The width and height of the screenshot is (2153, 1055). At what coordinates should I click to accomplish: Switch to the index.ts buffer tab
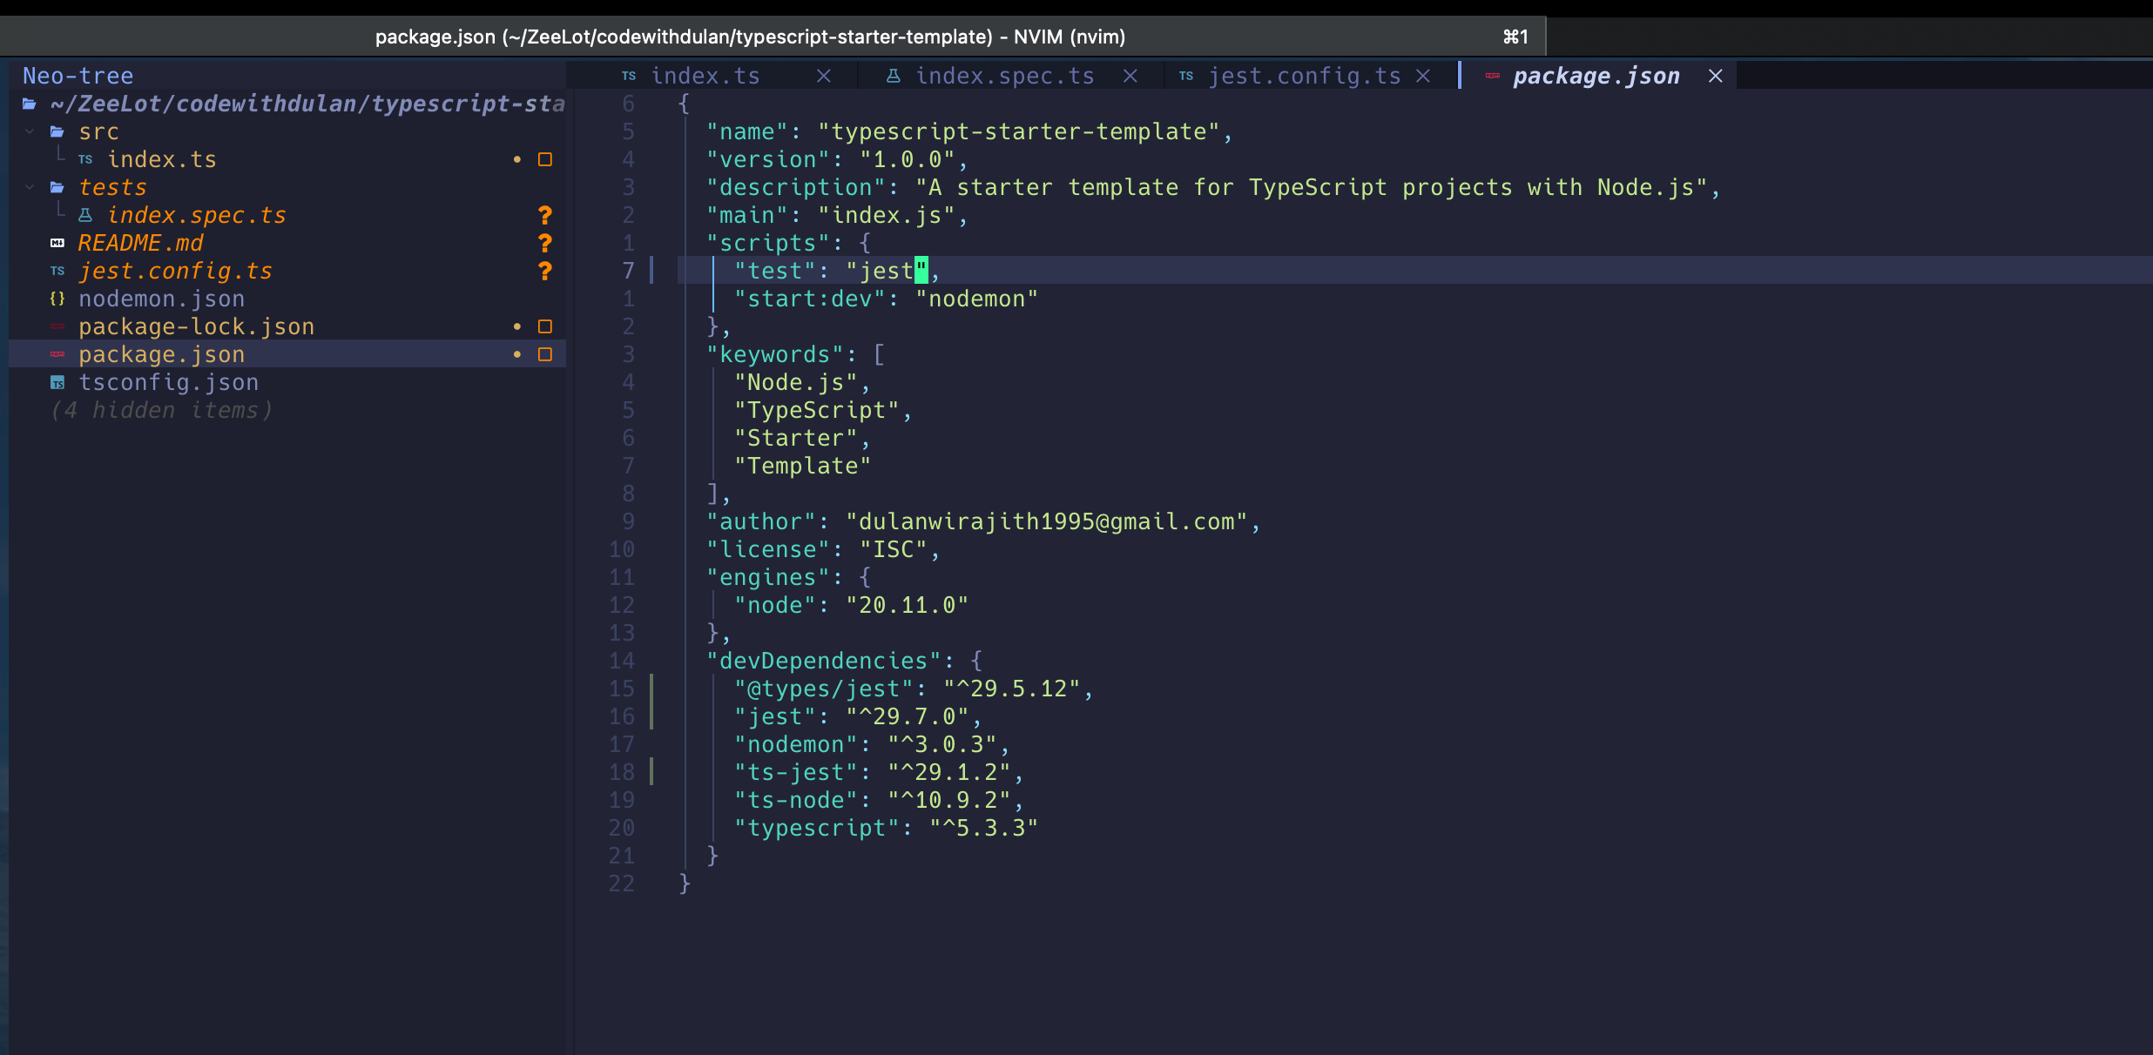[x=705, y=76]
